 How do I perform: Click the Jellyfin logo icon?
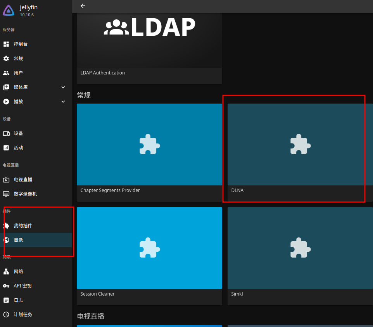pos(9,10)
